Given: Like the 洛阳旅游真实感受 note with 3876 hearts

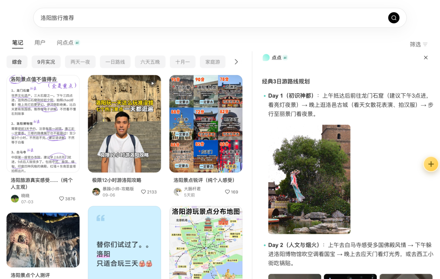Looking at the screenshot, I should pyautogui.click(x=61, y=199).
